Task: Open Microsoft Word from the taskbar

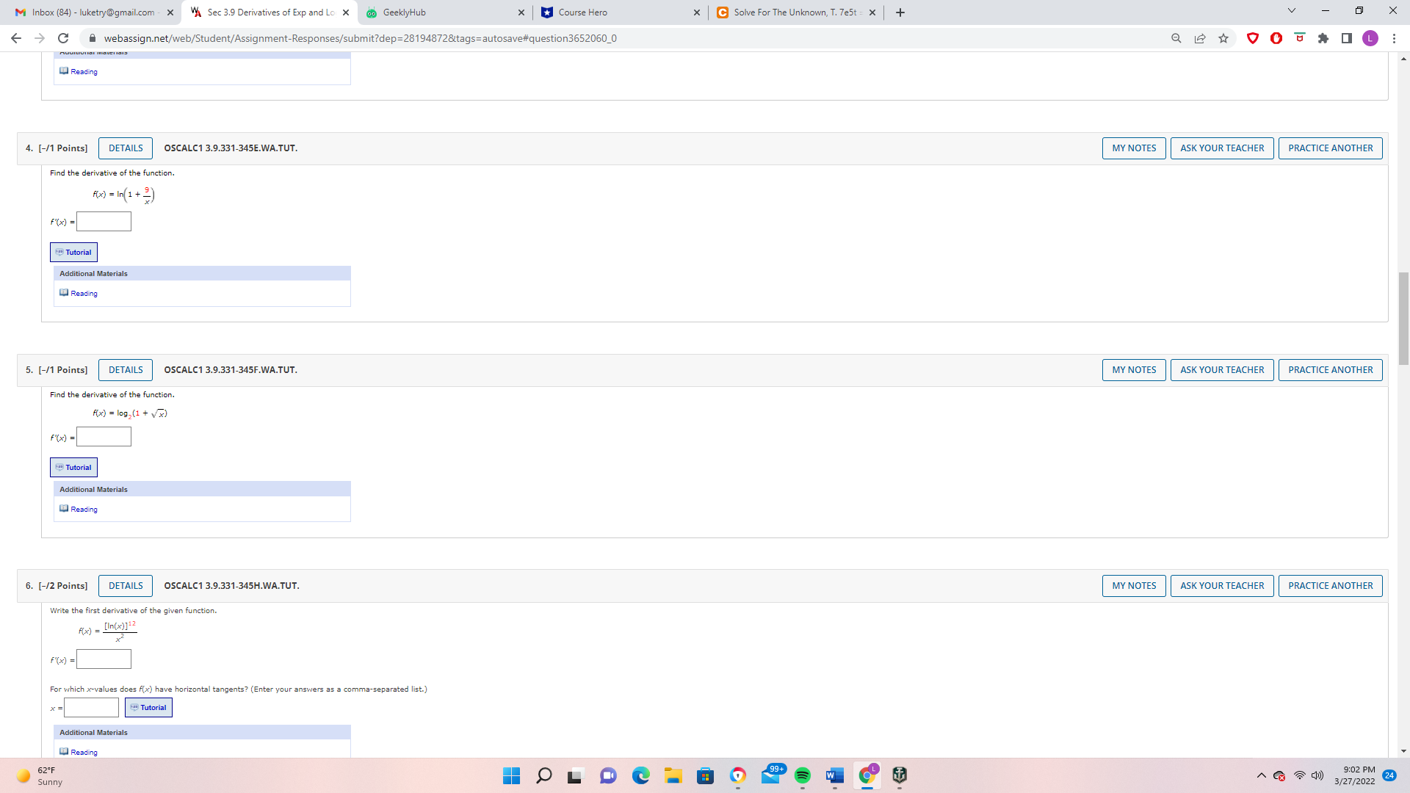Action: click(834, 775)
